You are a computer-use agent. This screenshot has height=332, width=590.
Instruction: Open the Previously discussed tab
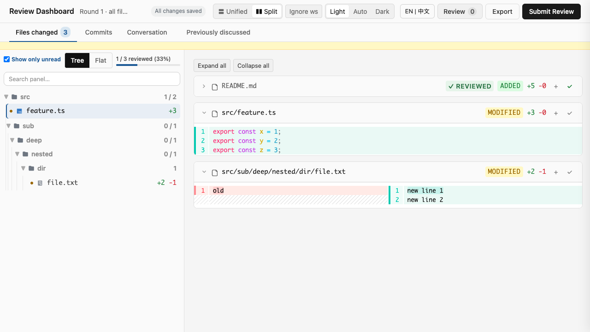coord(218,32)
